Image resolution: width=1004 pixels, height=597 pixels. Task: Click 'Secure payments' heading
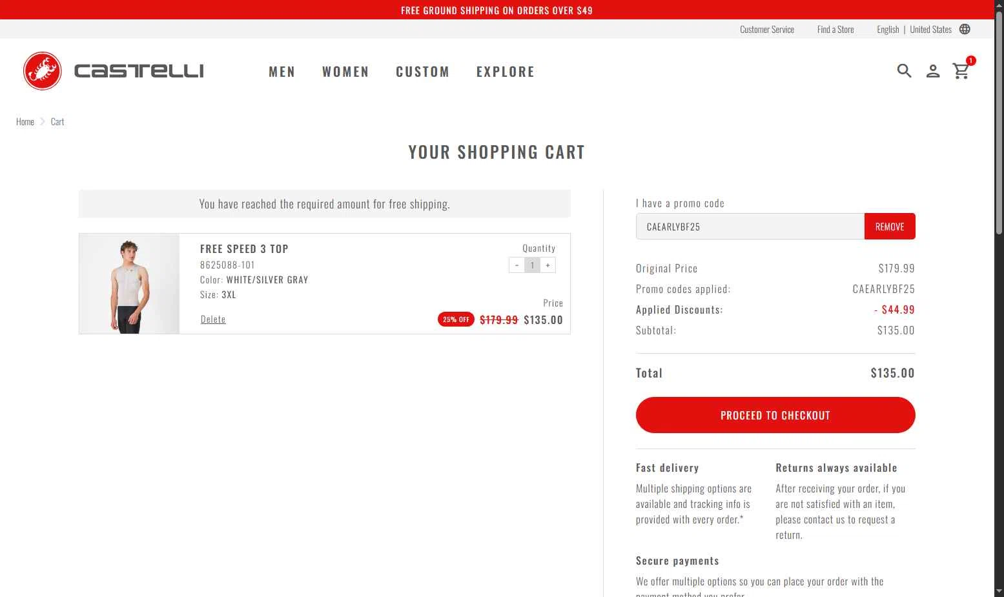[x=677, y=561]
